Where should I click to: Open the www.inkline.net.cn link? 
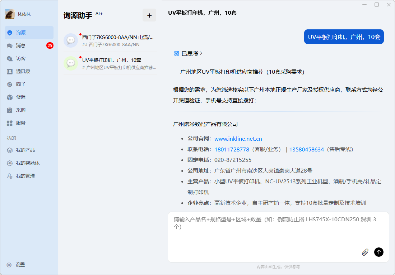click(x=238, y=139)
